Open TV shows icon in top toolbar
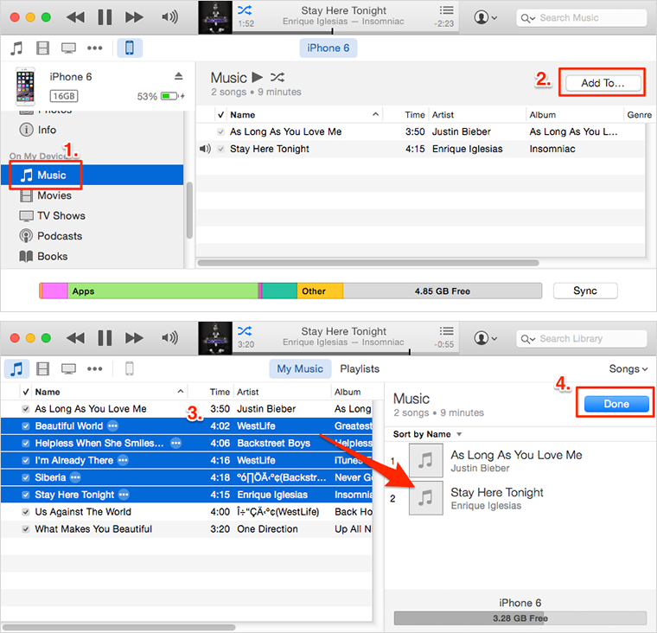Screen dimensions: 657x633 68,48
